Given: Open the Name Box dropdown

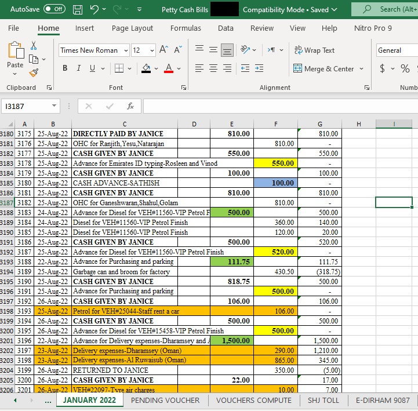Looking at the screenshot, I should (x=54, y=106).
